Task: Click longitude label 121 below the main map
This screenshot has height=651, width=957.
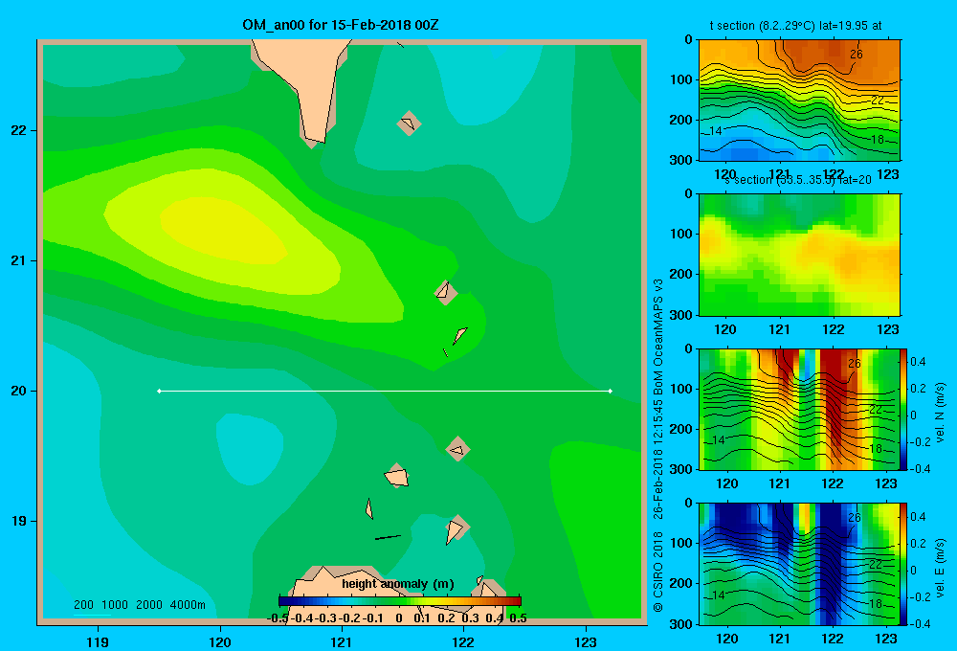Action: (342, 642)
